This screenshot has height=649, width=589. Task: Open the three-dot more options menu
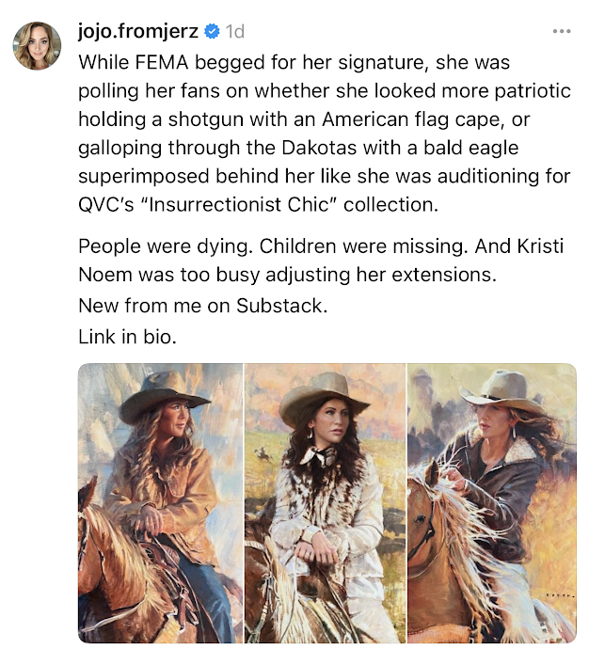[x=562, y=31]
